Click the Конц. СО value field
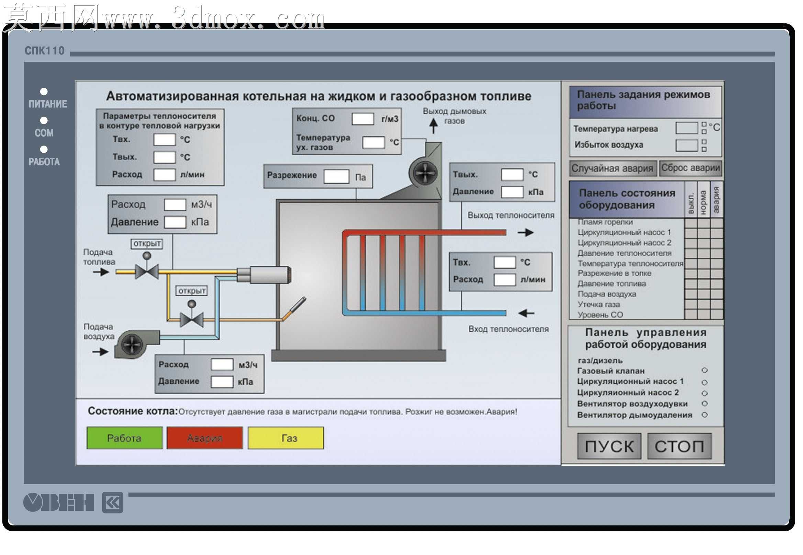 tap(363, 118)
